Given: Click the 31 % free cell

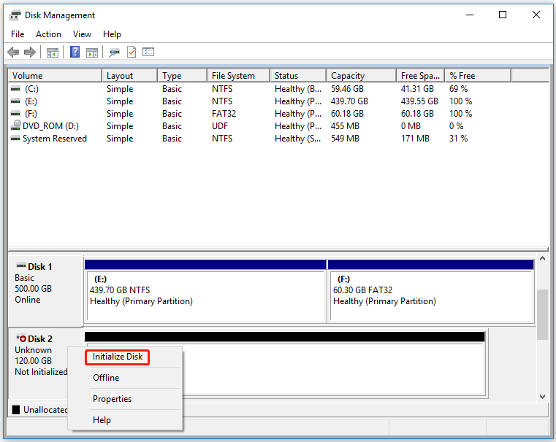Looking at the screenshot, I should tap(459, 139).
